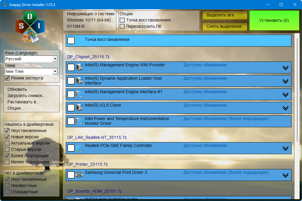The height and width of the screenshot is (201, 302).
Task: Click Intel Power and Temperature driver icon
Action: pos(80,121)
